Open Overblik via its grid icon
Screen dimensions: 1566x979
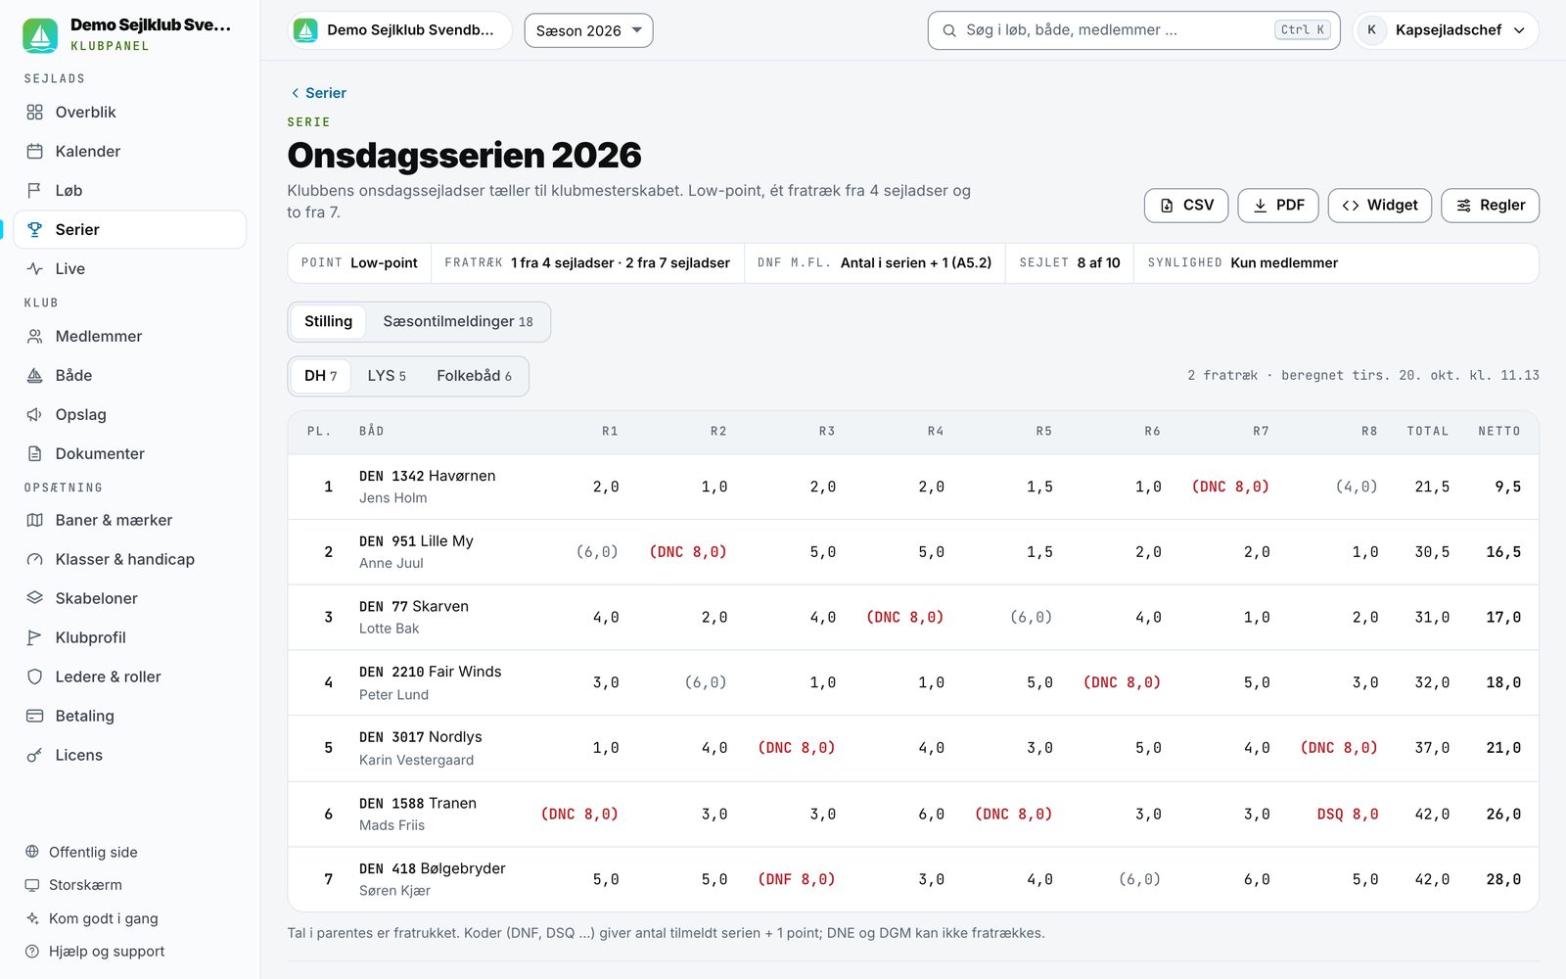point(35,113)
